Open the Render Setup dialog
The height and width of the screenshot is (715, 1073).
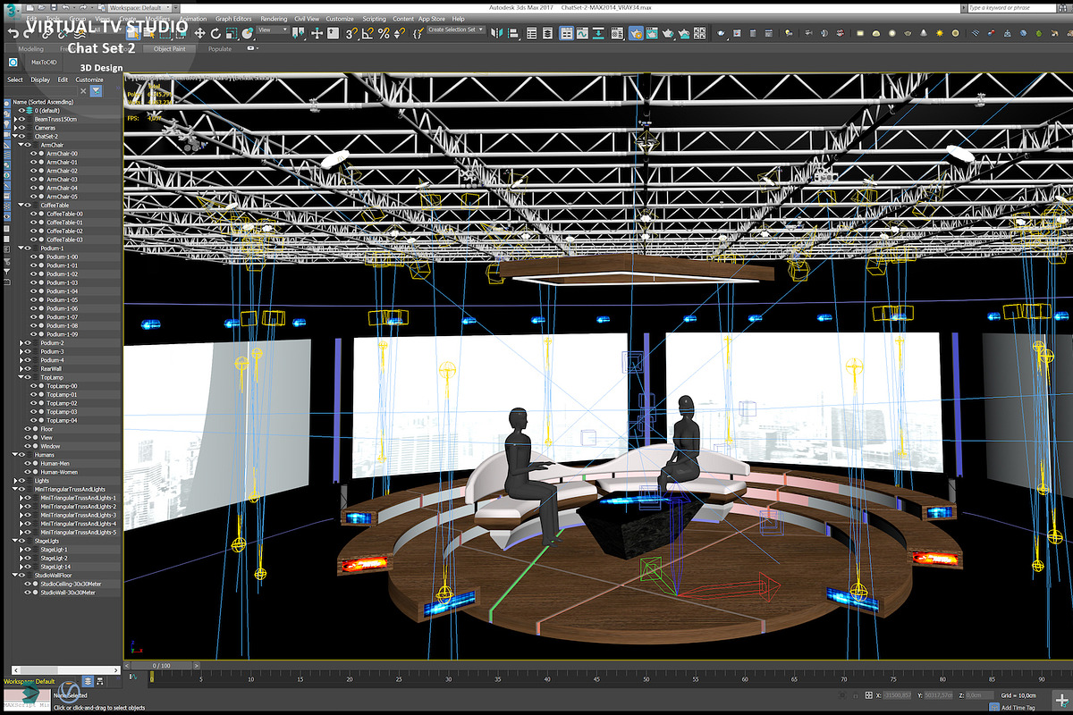pos(637,34)
